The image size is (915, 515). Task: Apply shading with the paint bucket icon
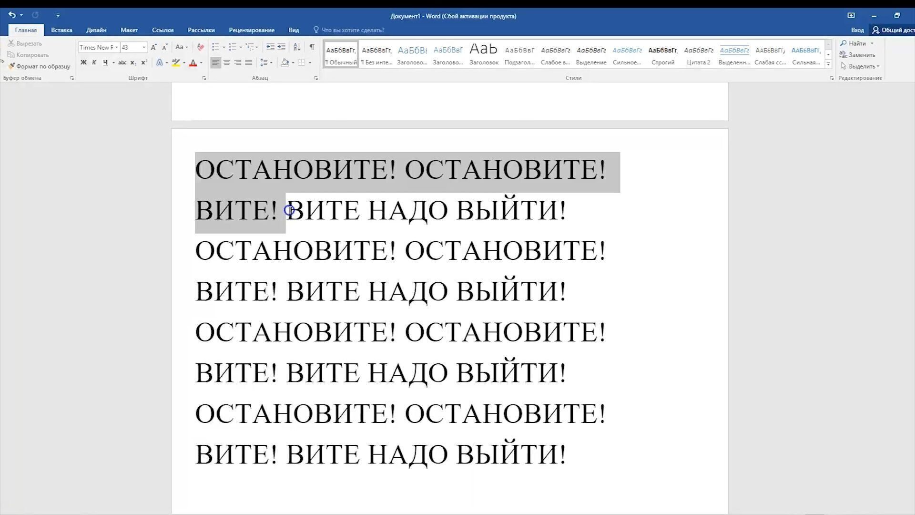click(x=285, y=62)
